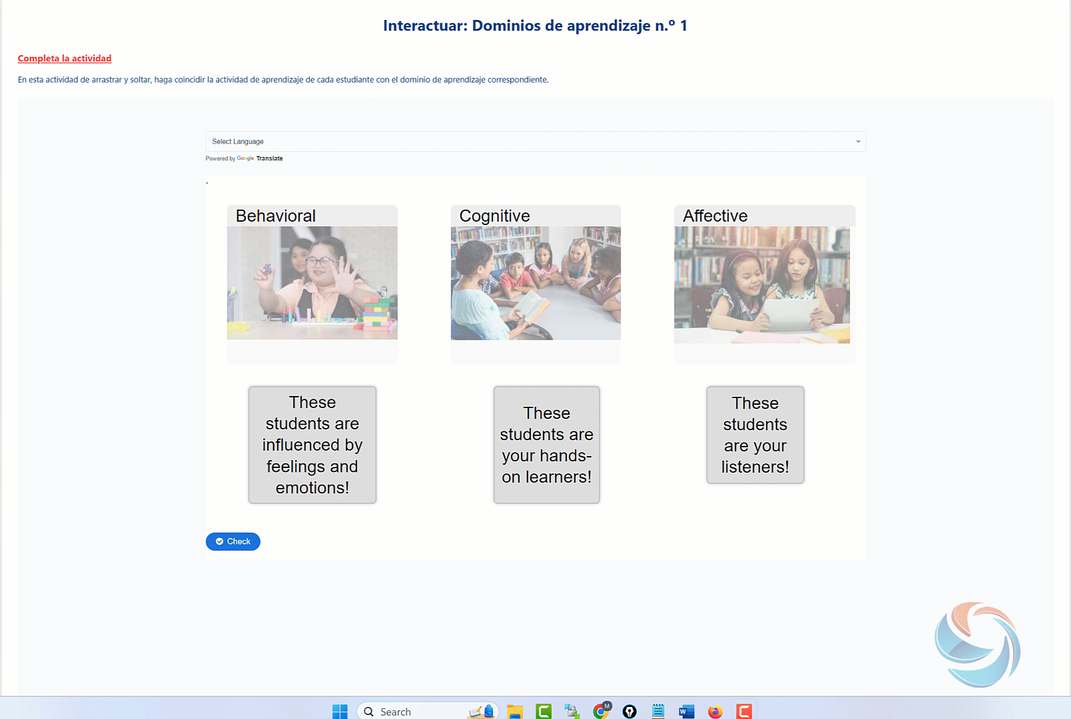Viewport: 1071px width, 719px height.
Task: Open File Explorer from the taskbar
Action: [x=515, y=711]
